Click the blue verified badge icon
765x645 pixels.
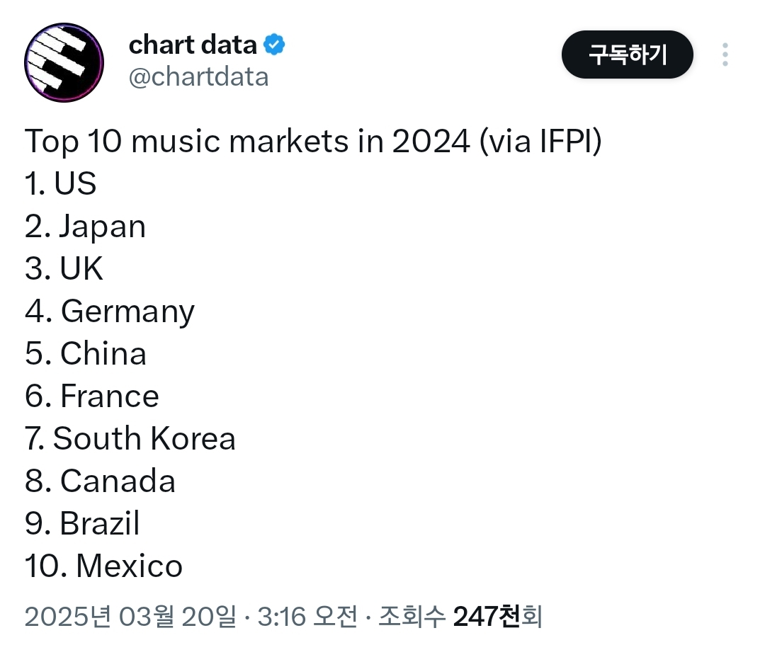[x=274, y=45]
